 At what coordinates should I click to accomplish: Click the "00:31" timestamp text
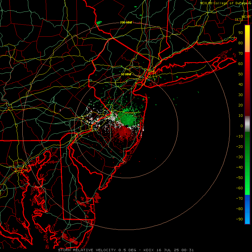click(188, 250)
